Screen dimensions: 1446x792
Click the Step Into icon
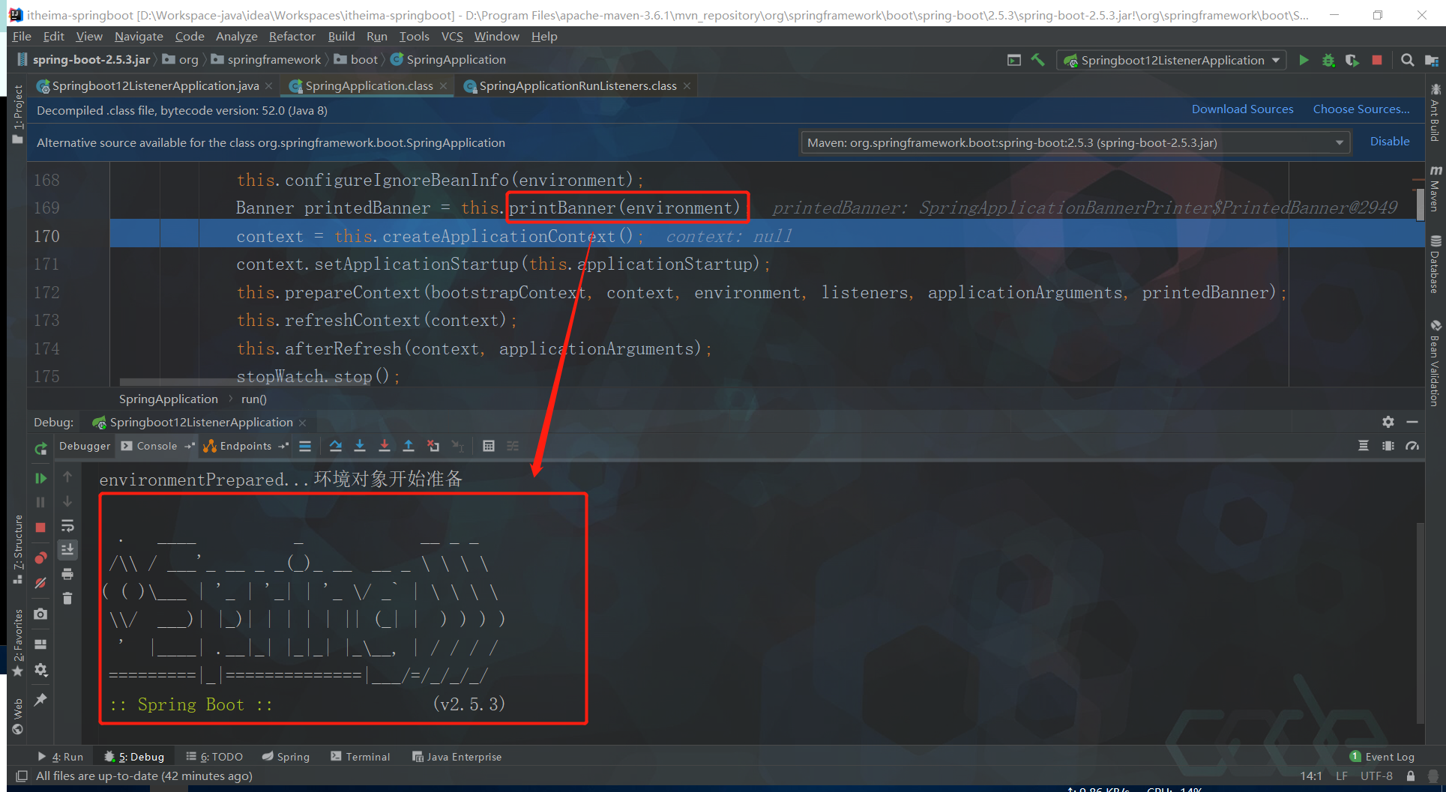[360, 446]
